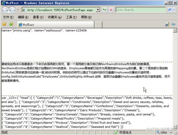The height and width of the screenshot is (135, 178).
Task: Stop loading with the red X icon
Action: 111,10
